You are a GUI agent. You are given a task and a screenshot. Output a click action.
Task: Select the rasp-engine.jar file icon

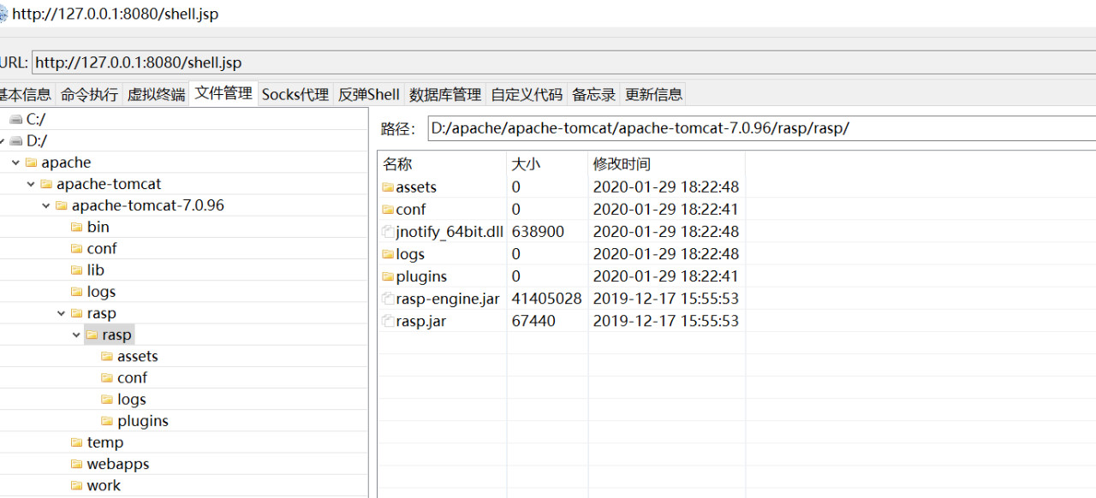tap(388, 299)
